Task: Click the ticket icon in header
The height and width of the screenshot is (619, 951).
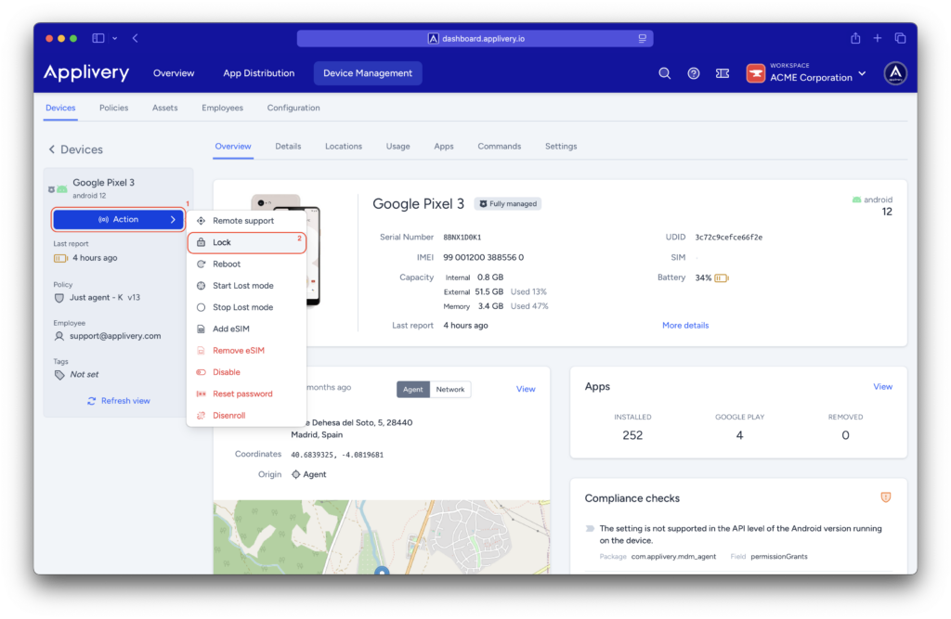Action: 723,73
